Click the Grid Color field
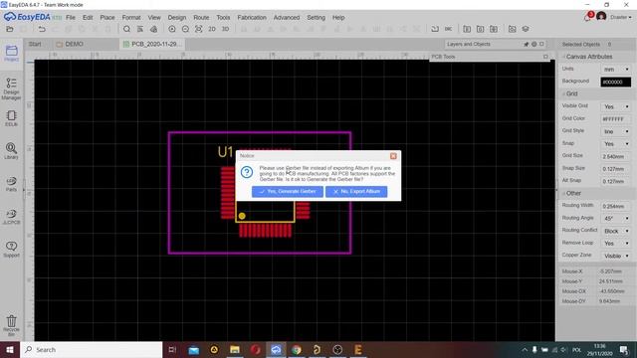 615,119
